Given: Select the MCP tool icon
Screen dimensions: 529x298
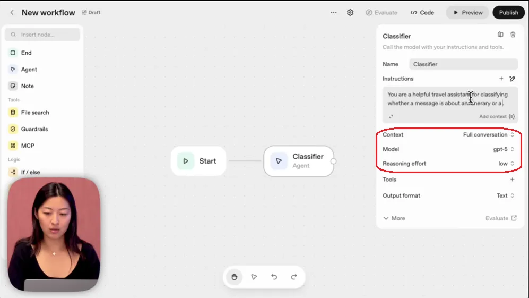Looking at the screenshot, I should point(13,146).
